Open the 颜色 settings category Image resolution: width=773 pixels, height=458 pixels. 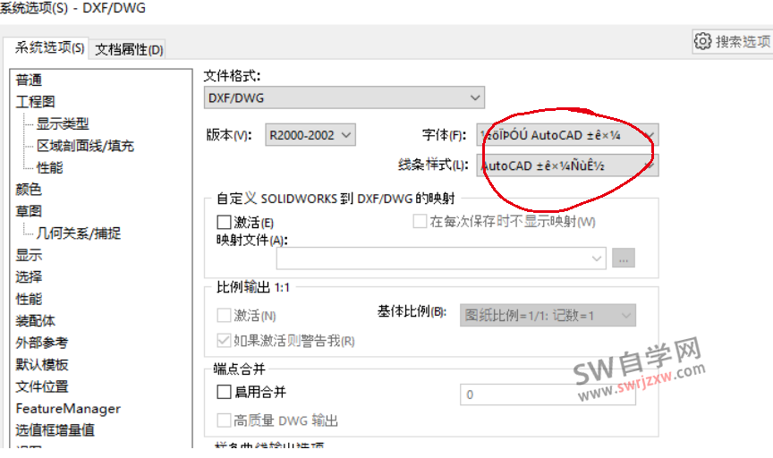pyautogui.click(x=29, y=189)
